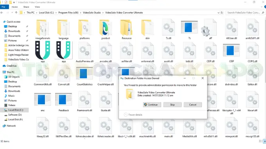Select OneDrive in navigation pane

coord(10,66)
